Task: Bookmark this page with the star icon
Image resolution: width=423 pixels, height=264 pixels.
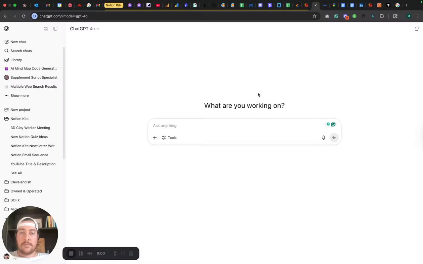Action: [x=315, y=16]
